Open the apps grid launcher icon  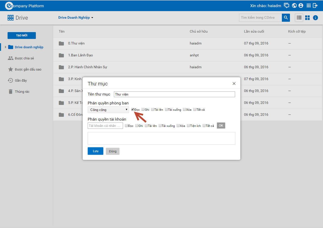coord(308,6)
